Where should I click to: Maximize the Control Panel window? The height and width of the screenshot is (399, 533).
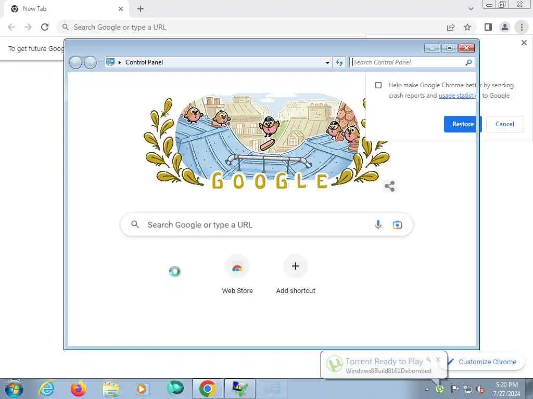point(449,48)
